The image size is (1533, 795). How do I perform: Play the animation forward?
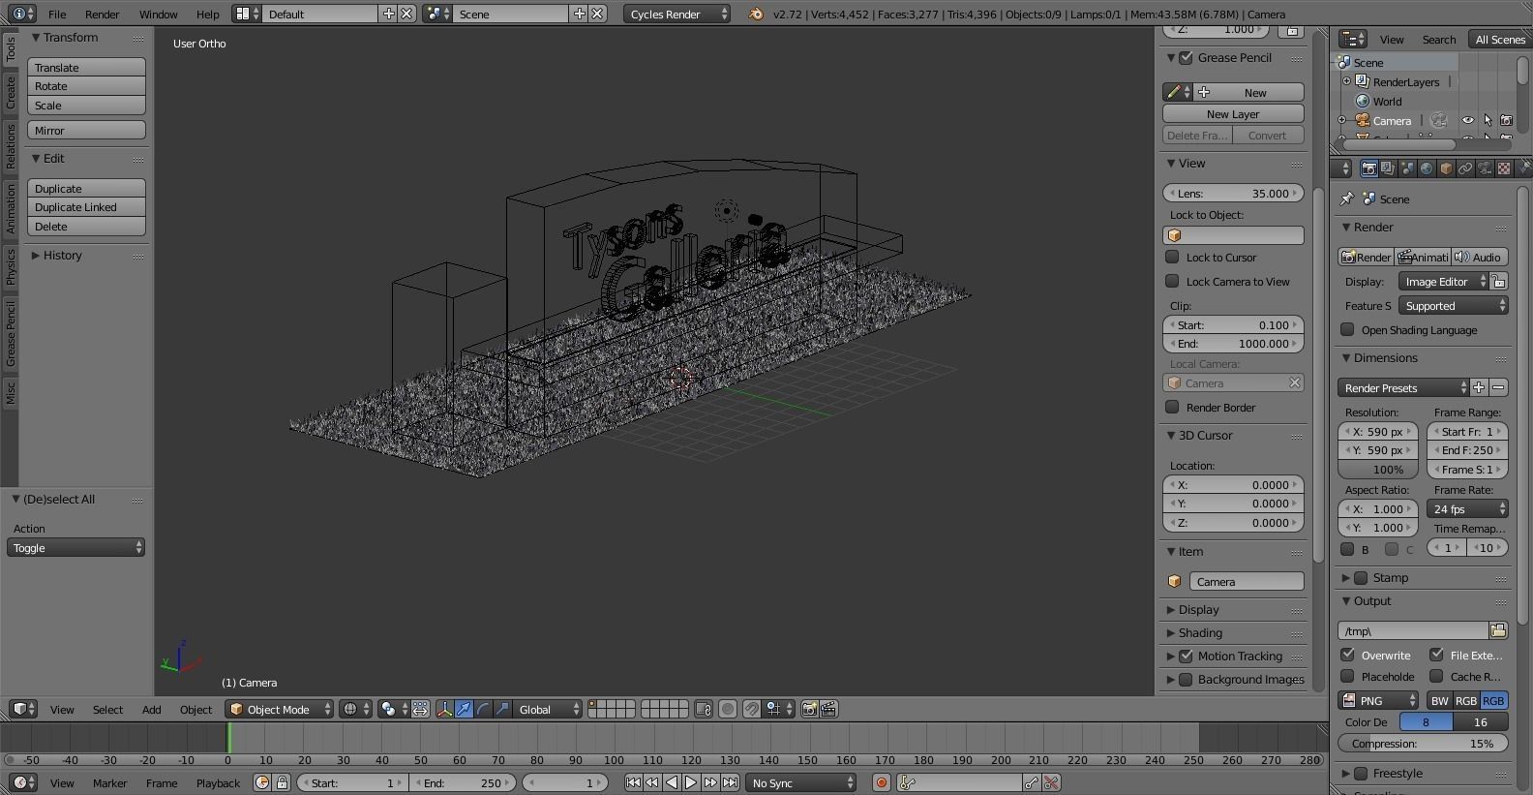coord(691,782)
